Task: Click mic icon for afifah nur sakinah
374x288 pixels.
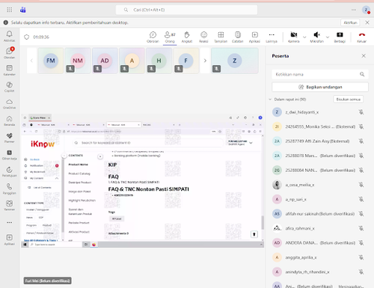Action: 361,214
